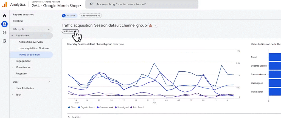Expand the Engagement section
This screenshot has height=118, width=281.
pos(12,61)
